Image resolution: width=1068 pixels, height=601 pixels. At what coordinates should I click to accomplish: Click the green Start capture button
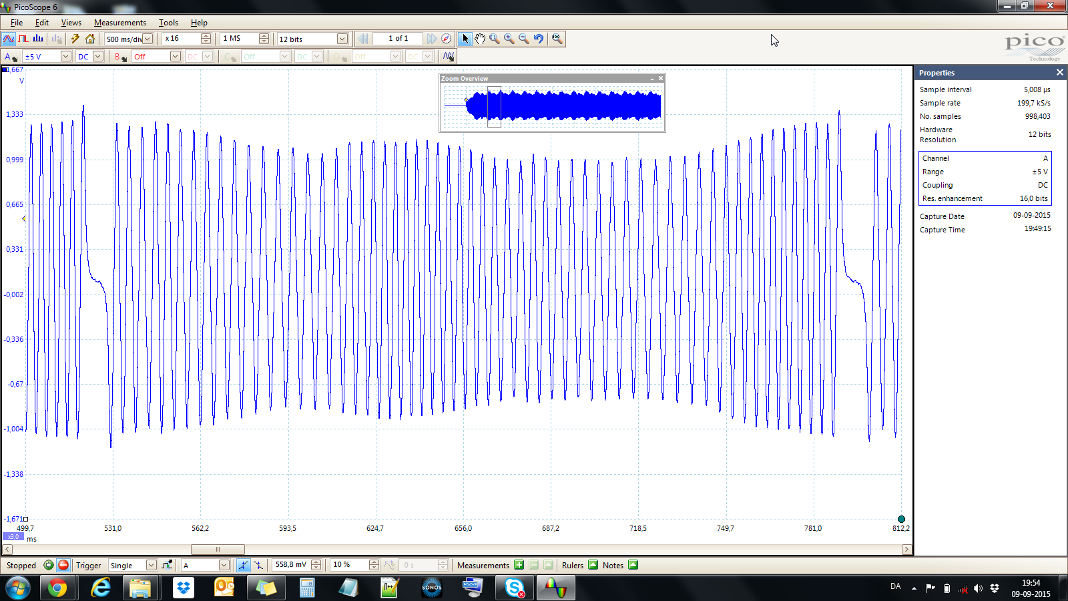point(49,565)
